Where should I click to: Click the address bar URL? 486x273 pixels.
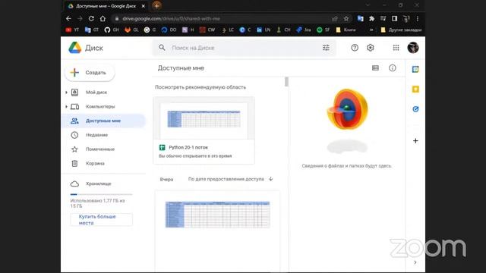[x=171, y=18]
